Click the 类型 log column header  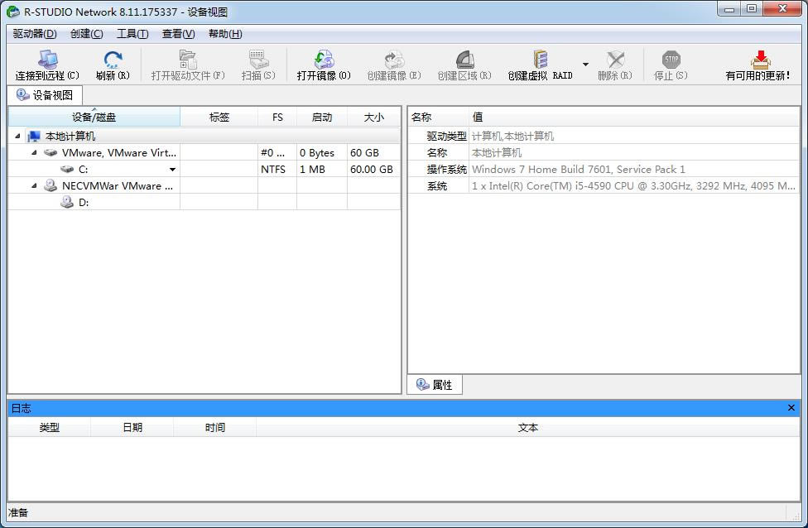(50, 428)
